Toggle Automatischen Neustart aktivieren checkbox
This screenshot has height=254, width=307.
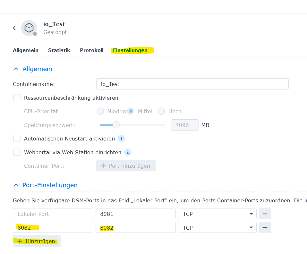(x=17, y=139)
